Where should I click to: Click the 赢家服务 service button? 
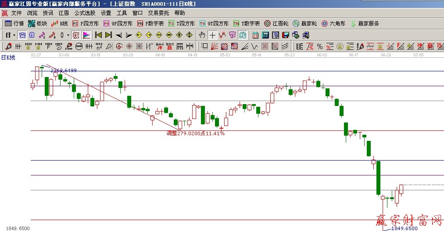365,24
